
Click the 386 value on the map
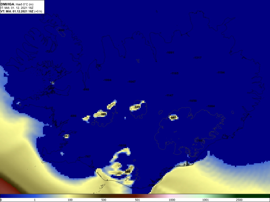point(104,114)
